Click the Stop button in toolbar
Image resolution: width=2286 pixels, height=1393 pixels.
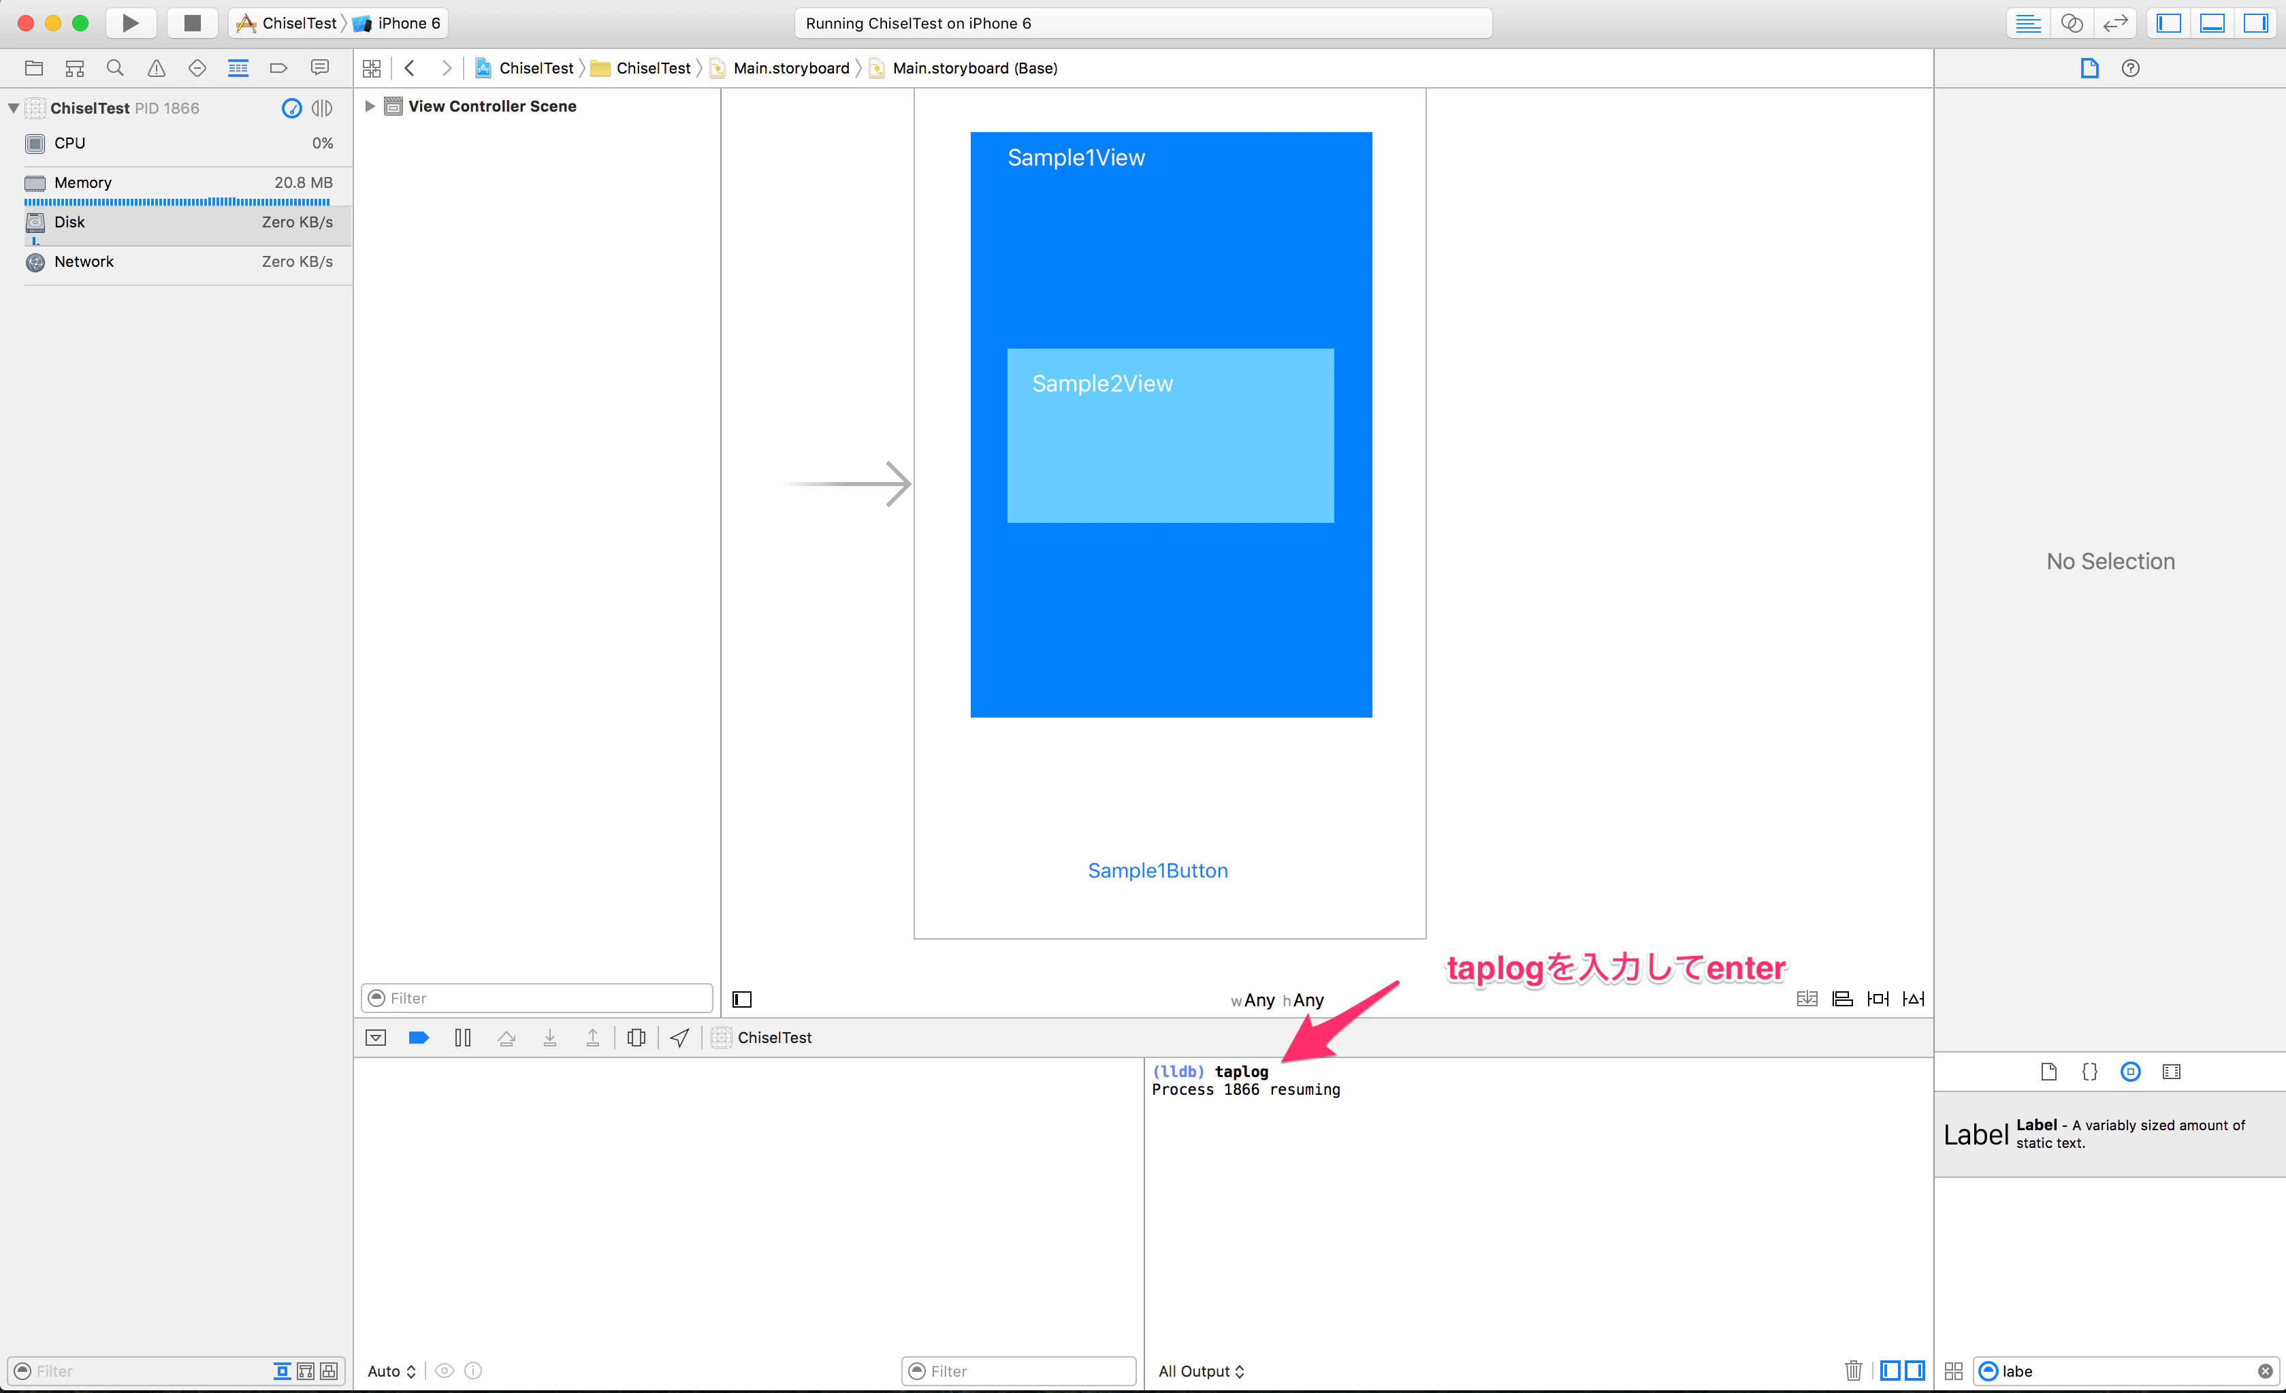point(192,23)
